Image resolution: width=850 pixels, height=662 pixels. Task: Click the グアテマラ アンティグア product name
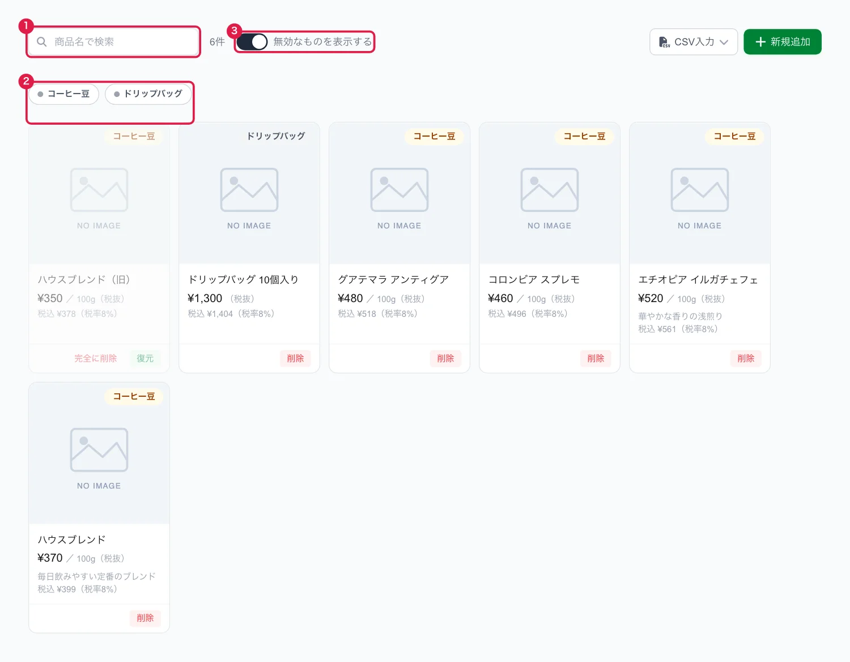393,279
